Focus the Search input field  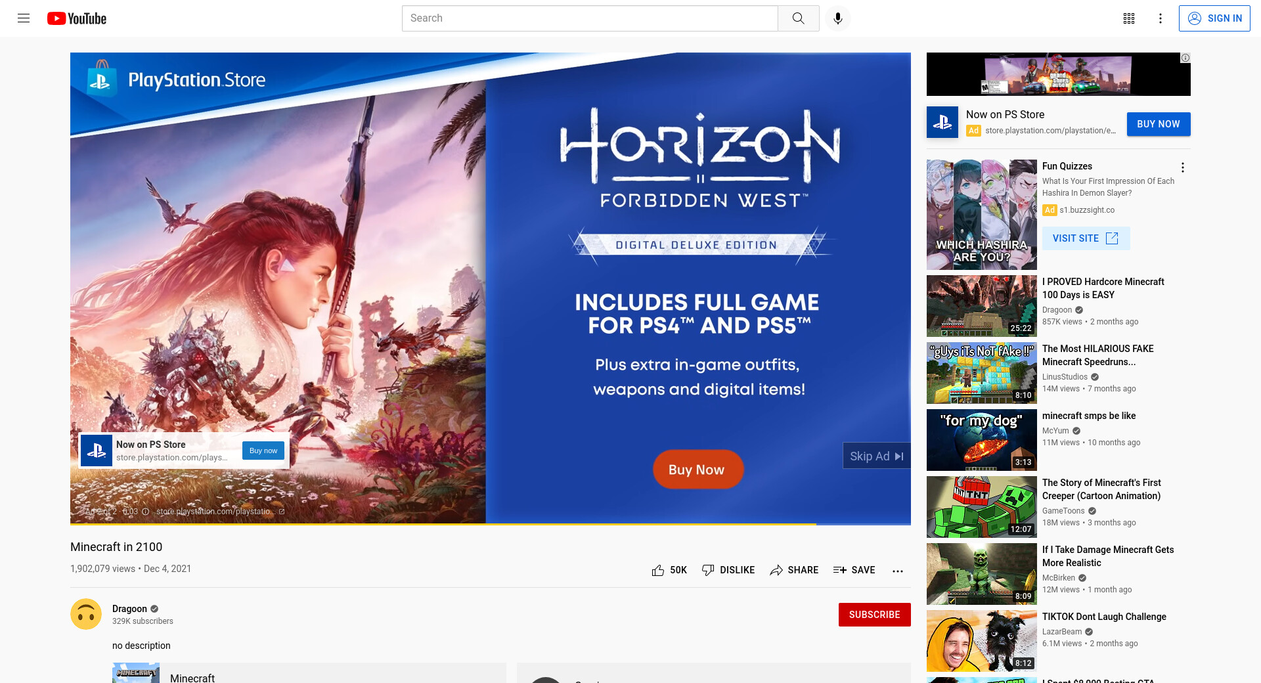coord(590,18)
